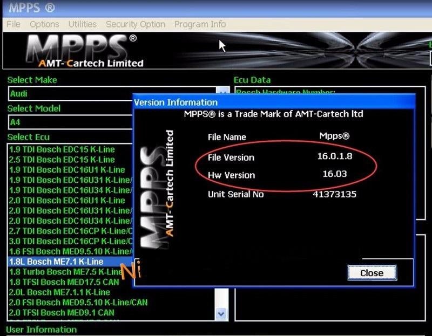Select 2.0 TDI Bosch EDC16U1 K-Line
Viewport: 432px width, 336px height.
pos(67,200)
